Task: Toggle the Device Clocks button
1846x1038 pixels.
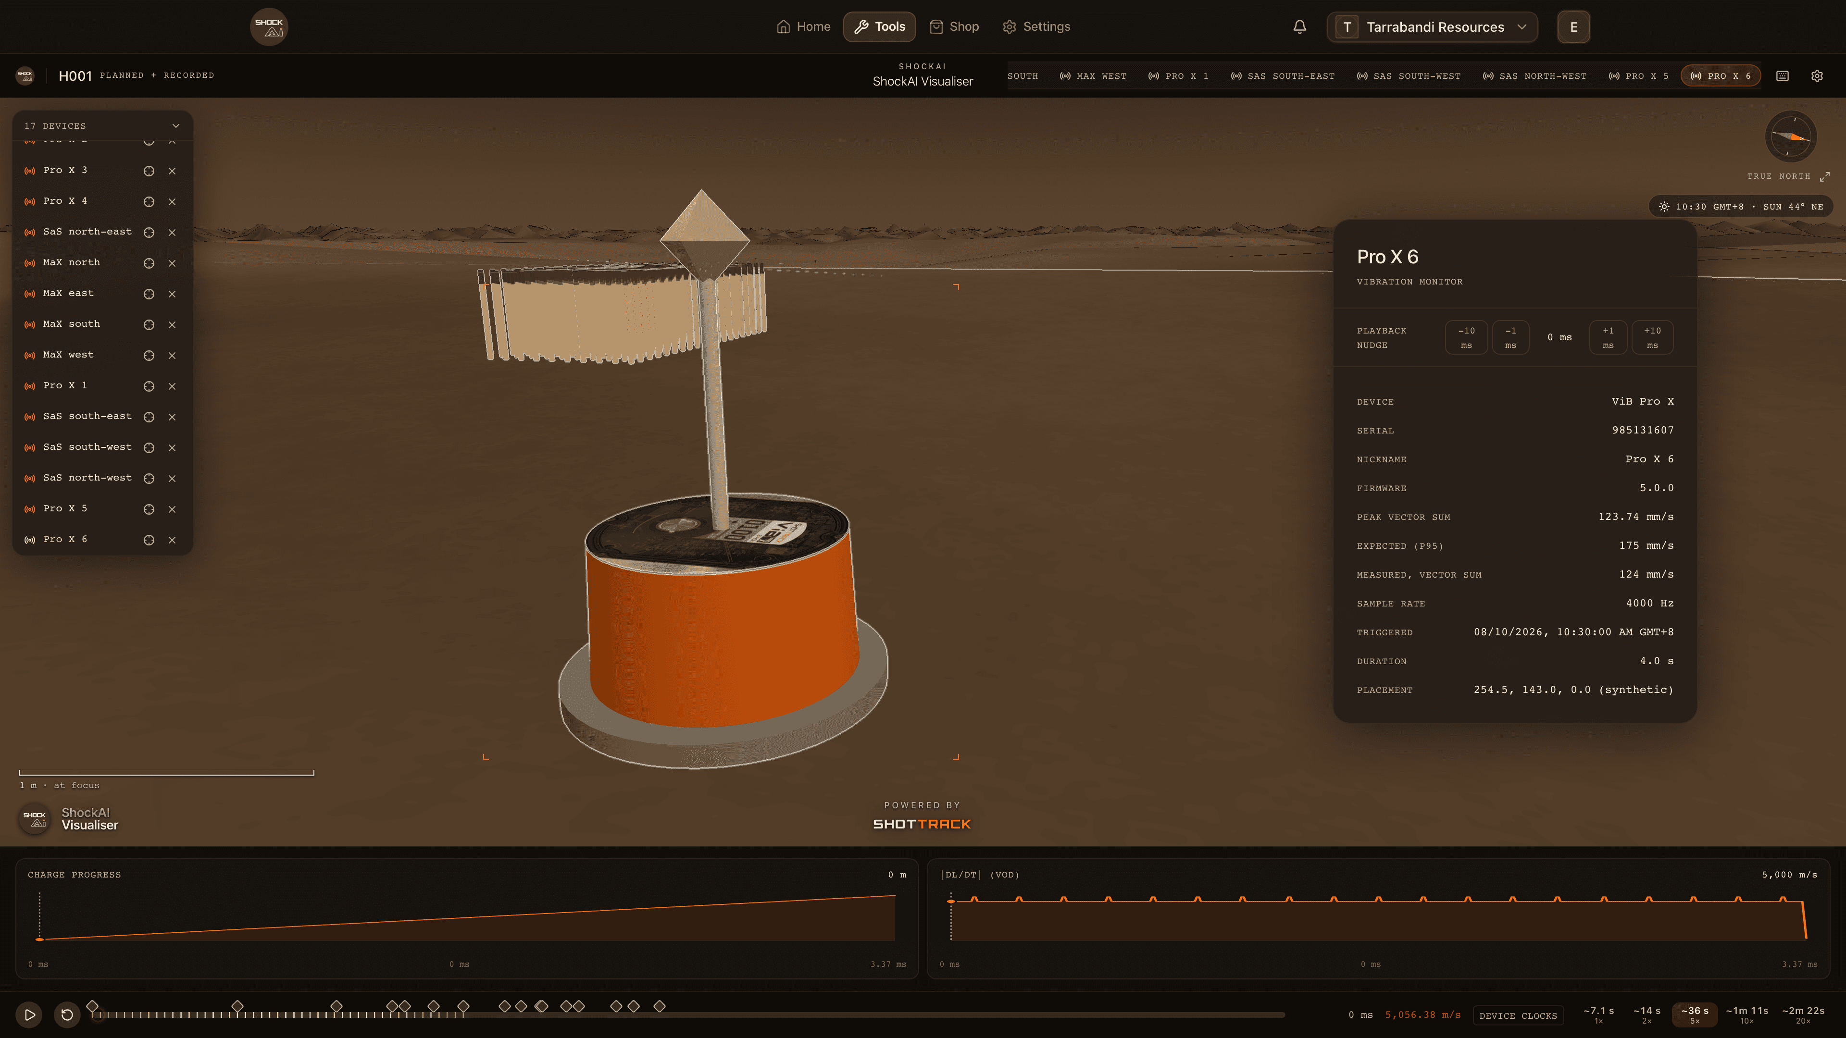Action: pos(1518,1016)
